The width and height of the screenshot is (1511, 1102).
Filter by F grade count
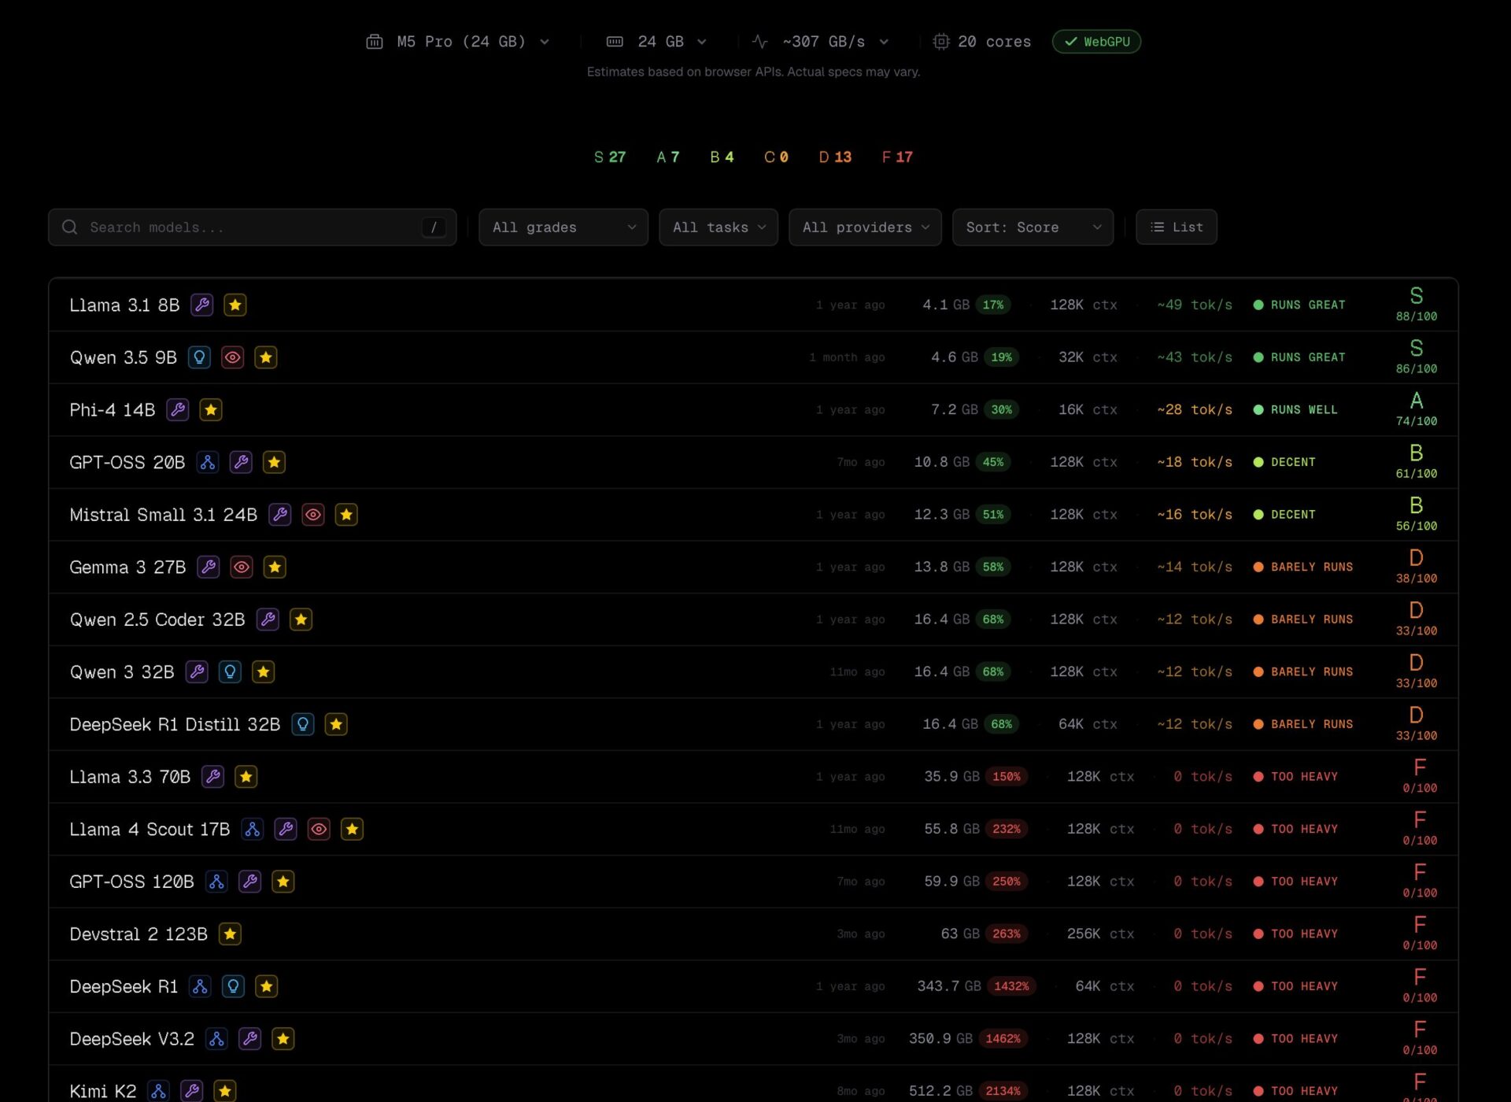click(x=897, y=157)
